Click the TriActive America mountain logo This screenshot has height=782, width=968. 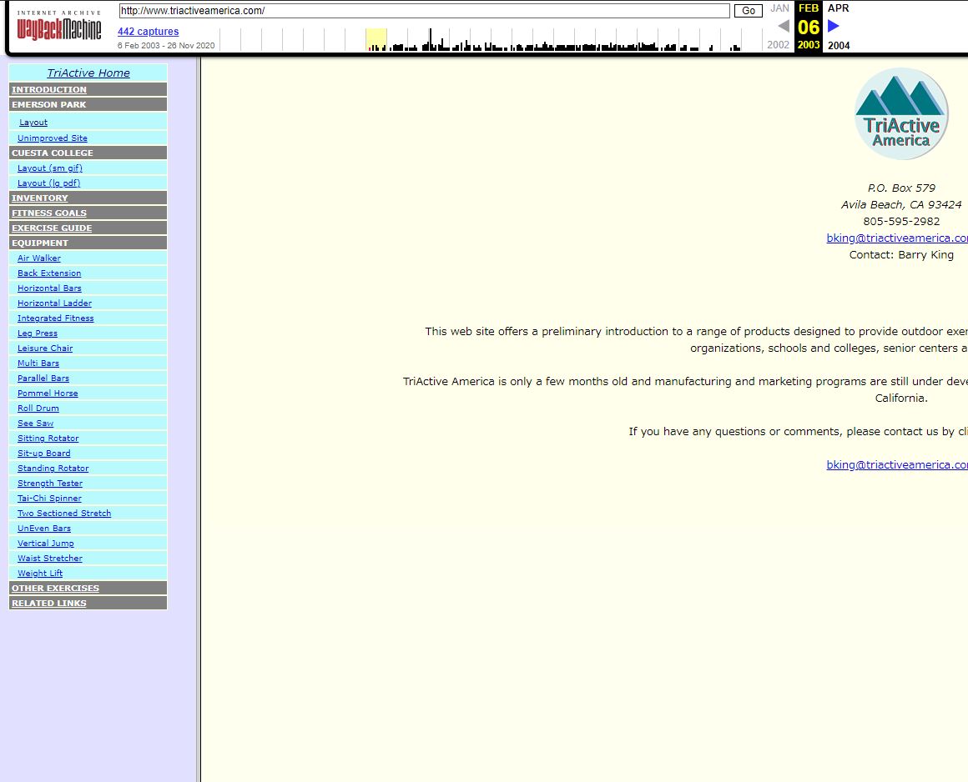[x=901, y=114]
